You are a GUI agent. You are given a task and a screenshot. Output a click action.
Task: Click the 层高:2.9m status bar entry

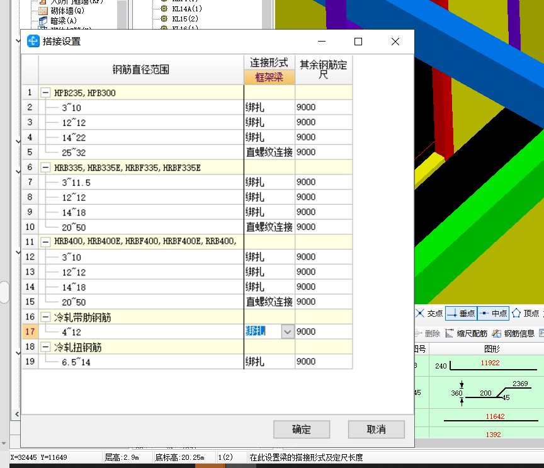[122, 457]
